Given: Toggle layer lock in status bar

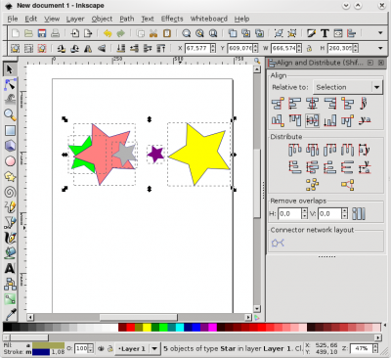Looking at the screenshot, I should (110, 348).
